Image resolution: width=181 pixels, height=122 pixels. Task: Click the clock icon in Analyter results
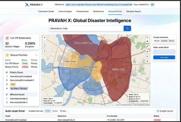coord(158,111)
